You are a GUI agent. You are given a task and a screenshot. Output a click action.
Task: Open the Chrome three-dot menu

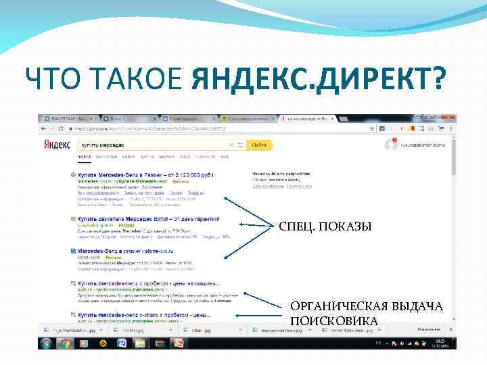[451, 128]
